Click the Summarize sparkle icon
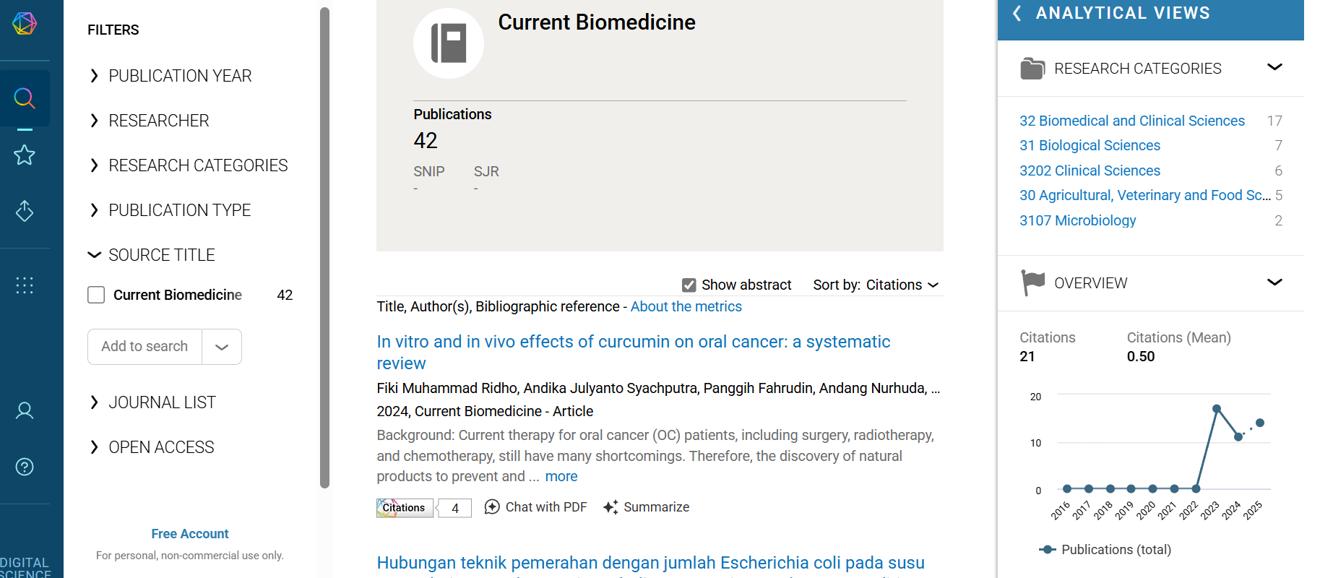Image resolution: width=1320 pixels, height=578 pixels. pos(611,507)
